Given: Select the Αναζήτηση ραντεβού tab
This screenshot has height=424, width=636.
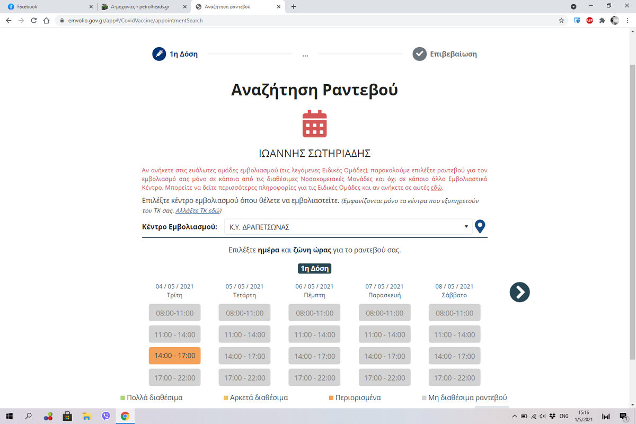Looking at the screenshot, I should pyautogui.click(x=238, y=7).
